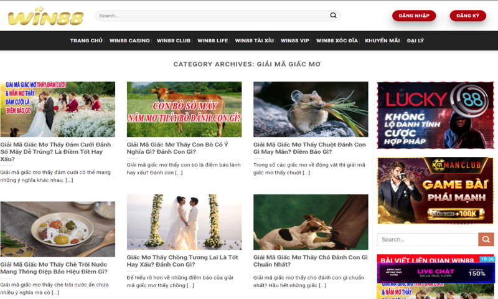
Task: Open article title Giải Mã Giấc Mơ Thấy Đám Cưới
Action: tap(55, 151)
